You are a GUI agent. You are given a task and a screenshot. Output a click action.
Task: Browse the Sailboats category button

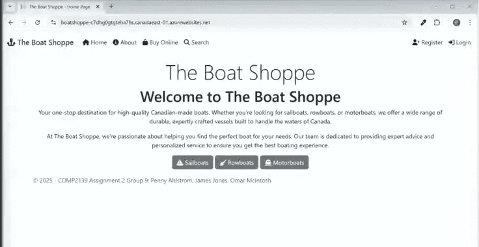click(x=193, y=162)
